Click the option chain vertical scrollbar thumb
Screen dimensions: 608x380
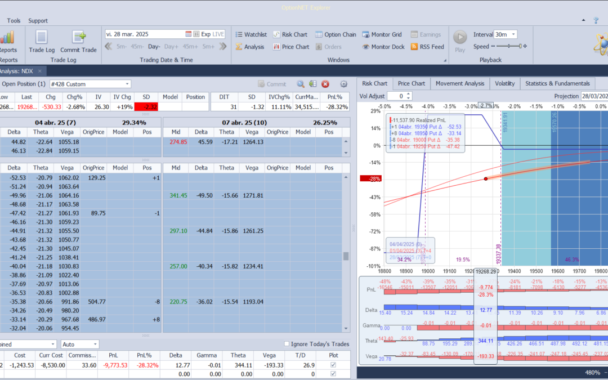pyautogui.click(x=346, y=256)
